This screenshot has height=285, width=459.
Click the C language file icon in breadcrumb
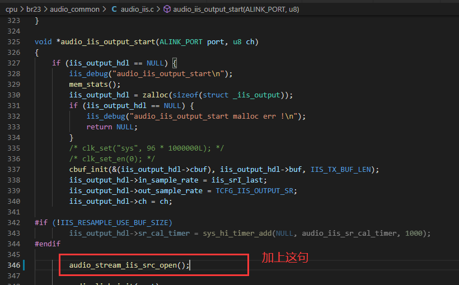[114, 10]
